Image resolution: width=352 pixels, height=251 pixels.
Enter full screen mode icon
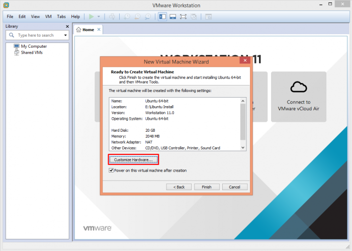tap(183, 17)
